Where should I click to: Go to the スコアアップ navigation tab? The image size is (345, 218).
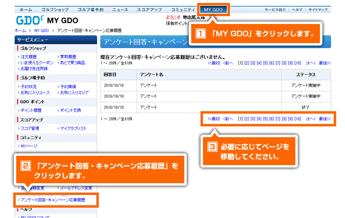coord(149,10)
